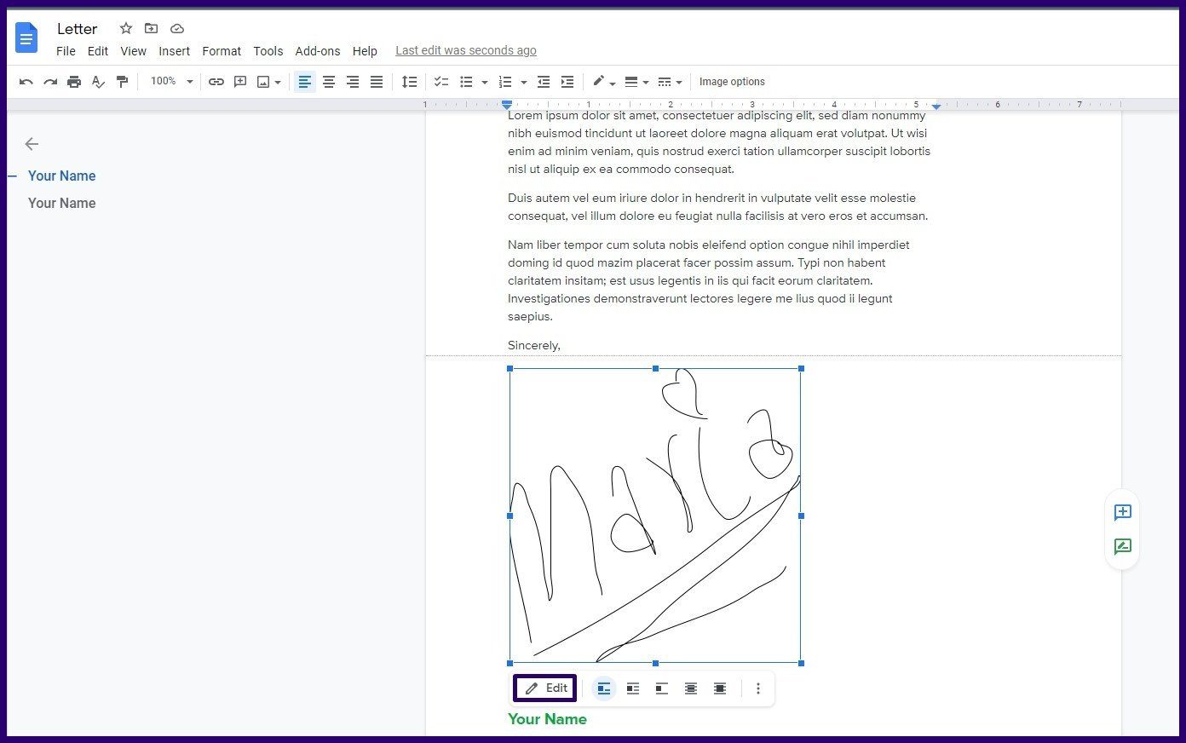This screenshot has height=743, width=1186.
Task: Expand the numbered list style arrow
Action: pyautogui.click(x=523, y=83)
